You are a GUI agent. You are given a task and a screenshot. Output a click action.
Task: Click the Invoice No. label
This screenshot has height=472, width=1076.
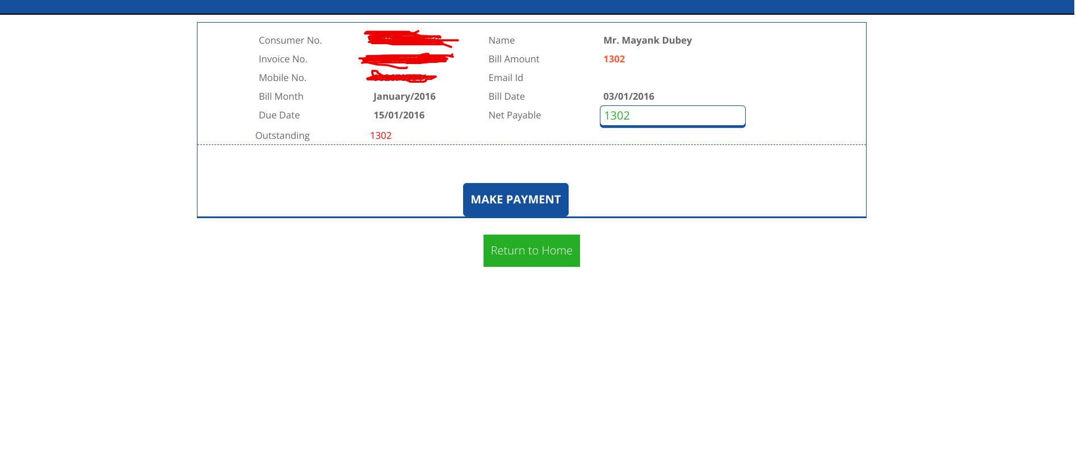tap(283, 59)
